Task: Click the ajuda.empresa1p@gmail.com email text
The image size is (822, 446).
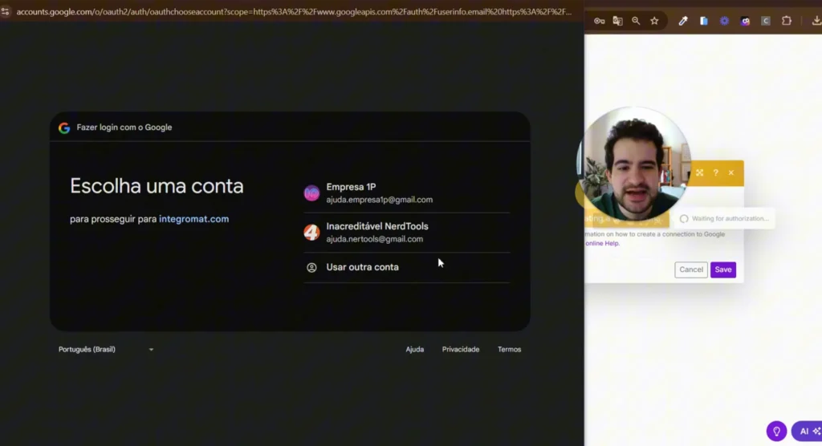Action: [380, 200]
